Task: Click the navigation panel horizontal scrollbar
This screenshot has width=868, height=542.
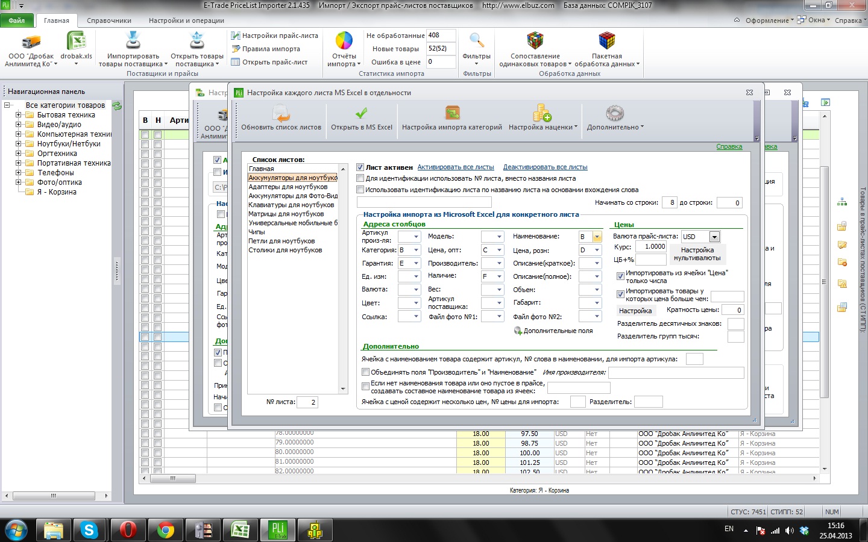Action: tap(56, 496)
